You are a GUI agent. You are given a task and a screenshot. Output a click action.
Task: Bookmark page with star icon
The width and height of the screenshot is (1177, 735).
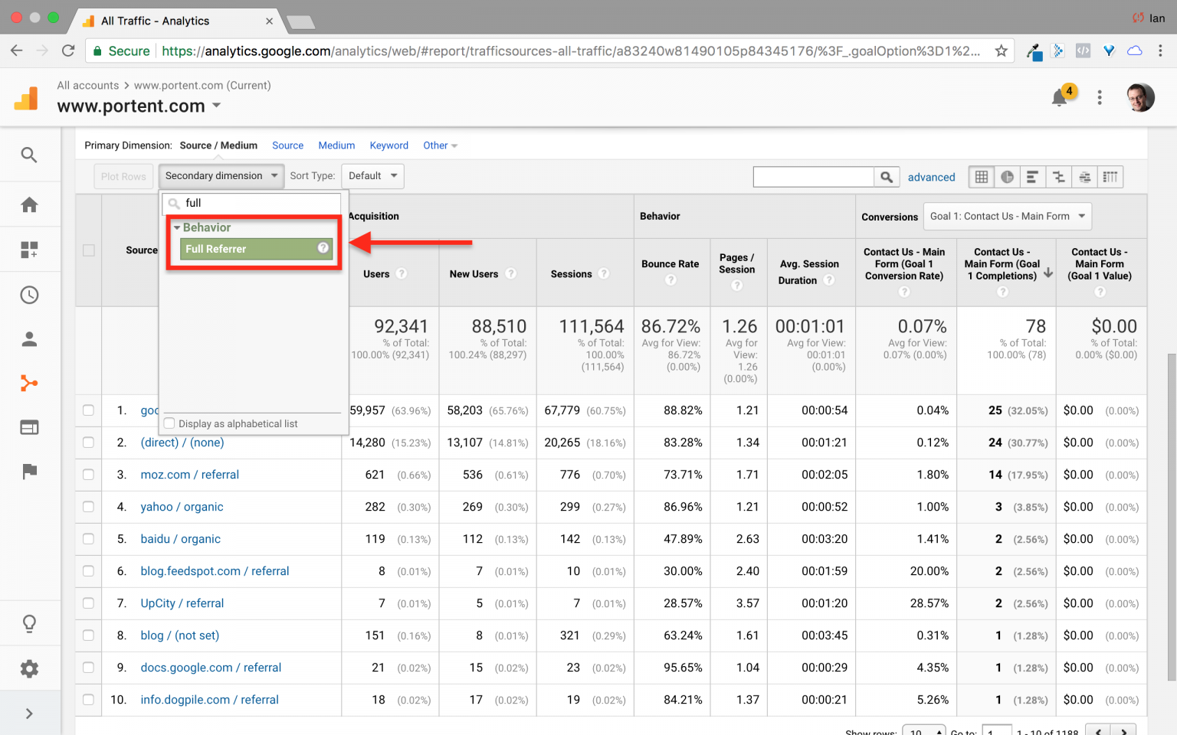pos(1001,51)
